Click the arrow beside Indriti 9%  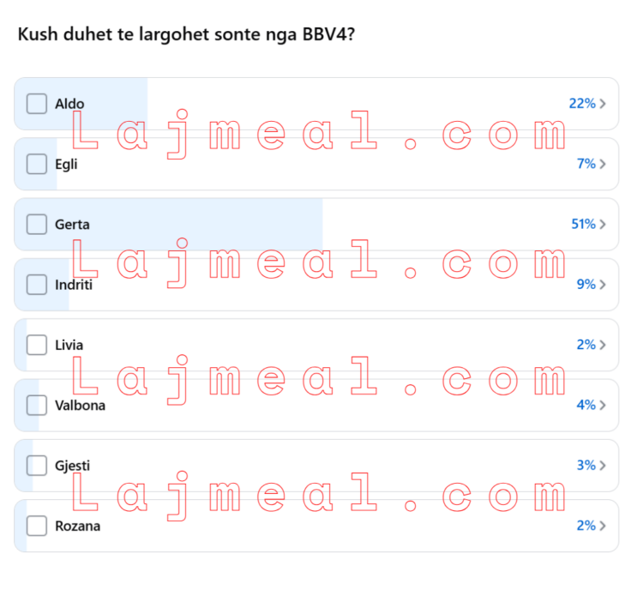(x=603, y=285)
